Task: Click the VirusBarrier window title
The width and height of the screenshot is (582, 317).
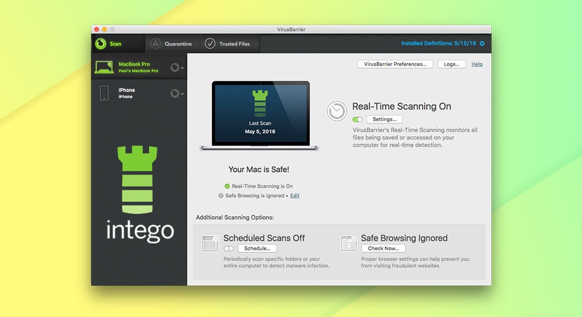Action: (291, 29)
